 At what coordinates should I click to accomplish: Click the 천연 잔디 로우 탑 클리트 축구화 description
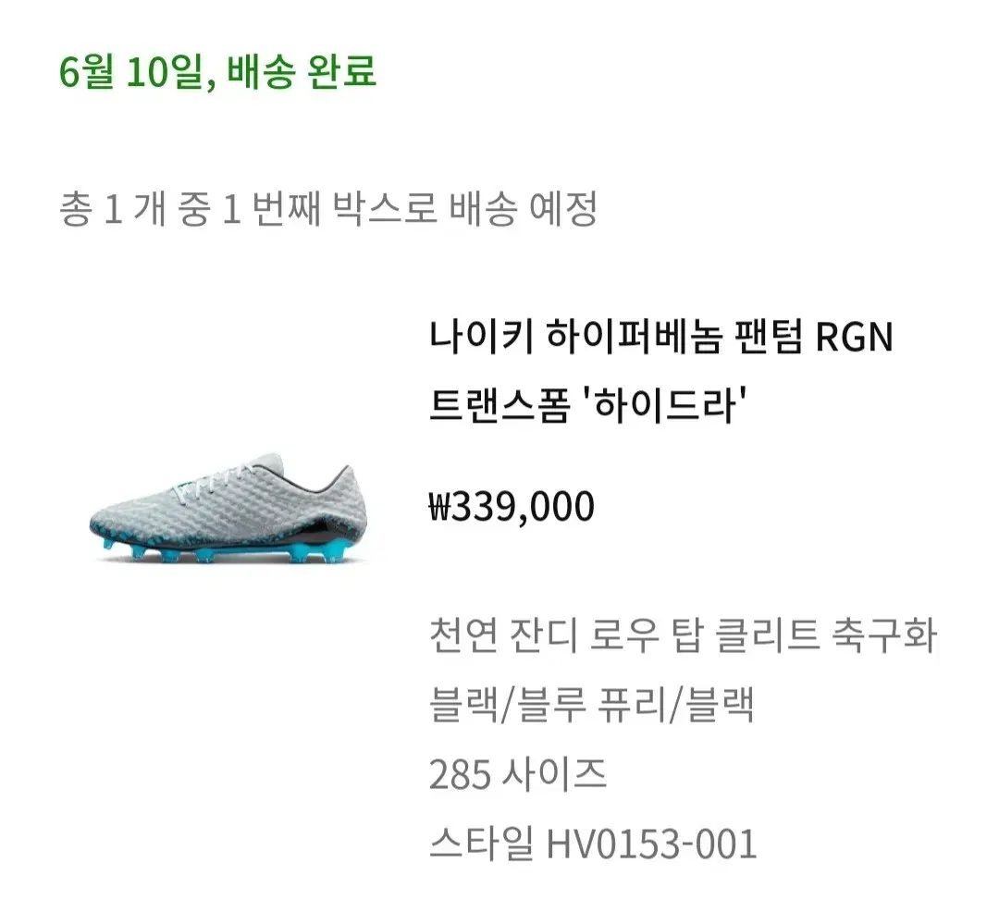click(683, 635)
